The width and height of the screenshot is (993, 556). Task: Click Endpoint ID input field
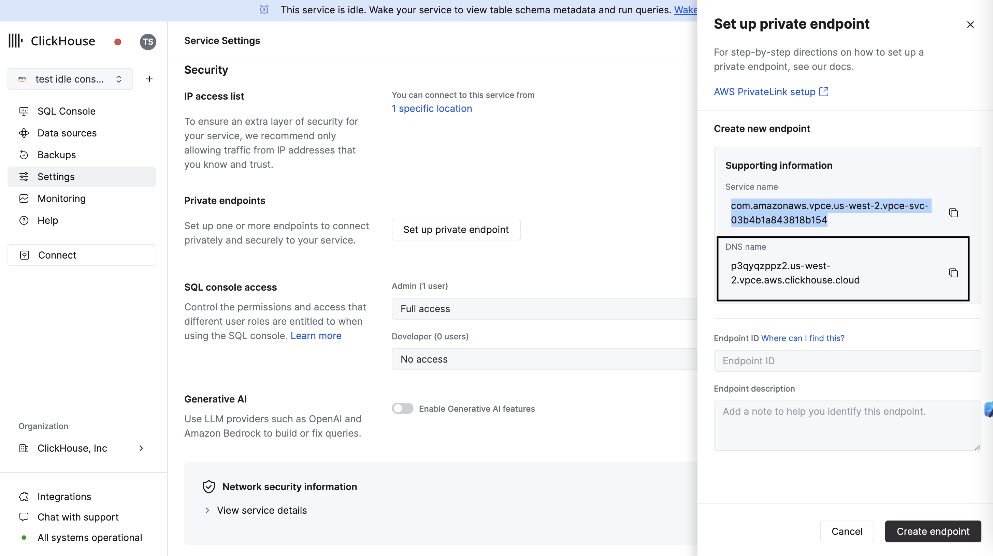pos(847,361)
